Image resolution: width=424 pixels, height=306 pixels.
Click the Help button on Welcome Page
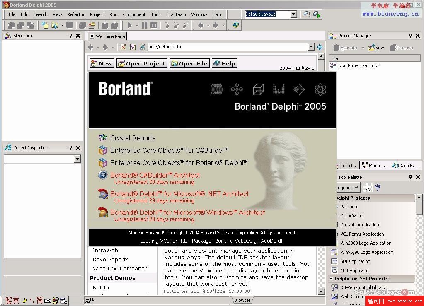pyautogui.click(x=225, y=63)
